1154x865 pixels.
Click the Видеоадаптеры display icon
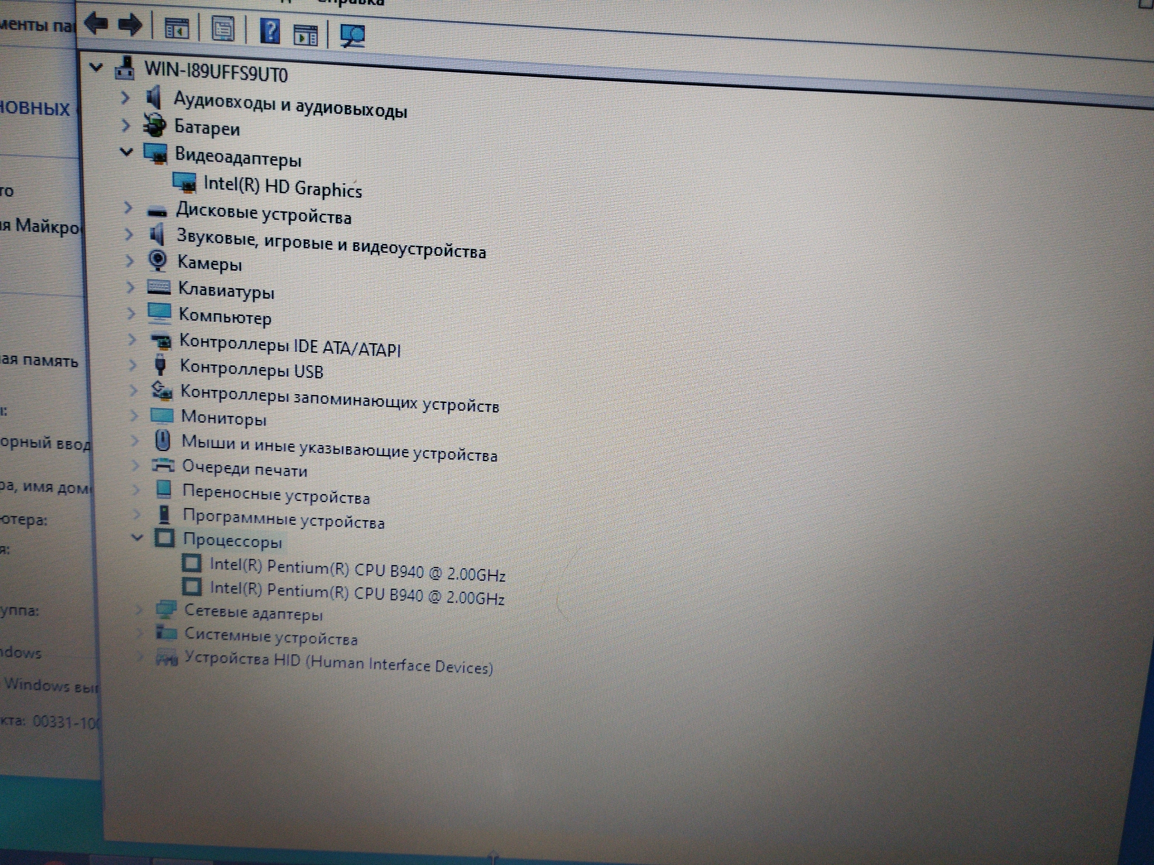156,153
